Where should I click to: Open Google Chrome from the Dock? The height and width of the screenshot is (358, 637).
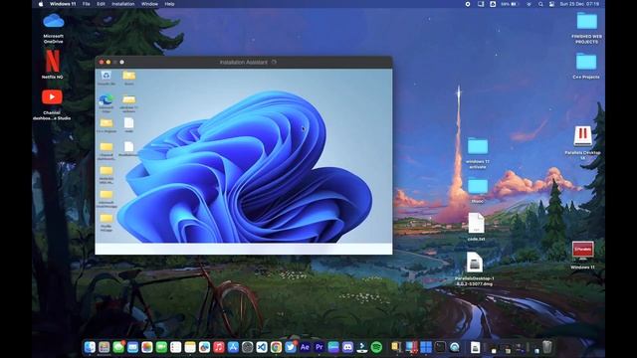click(x=276, y=347)
